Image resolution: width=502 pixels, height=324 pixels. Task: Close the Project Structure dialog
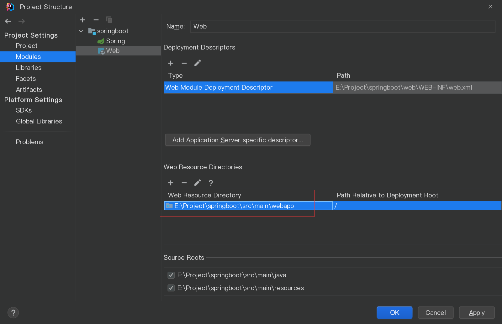(x=490, y=7)
